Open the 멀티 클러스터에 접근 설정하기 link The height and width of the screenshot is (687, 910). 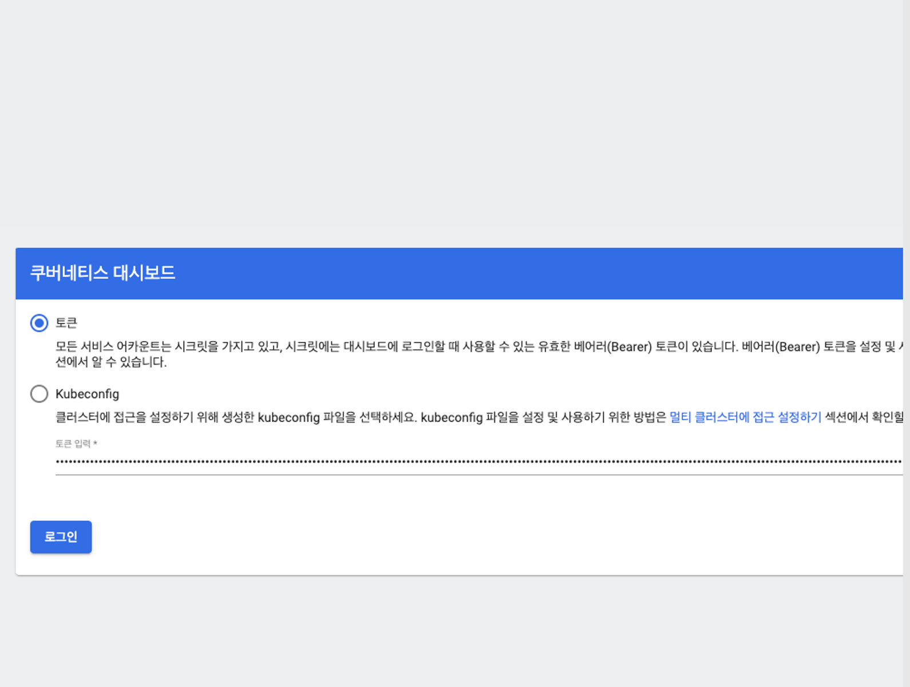[745, 417]
